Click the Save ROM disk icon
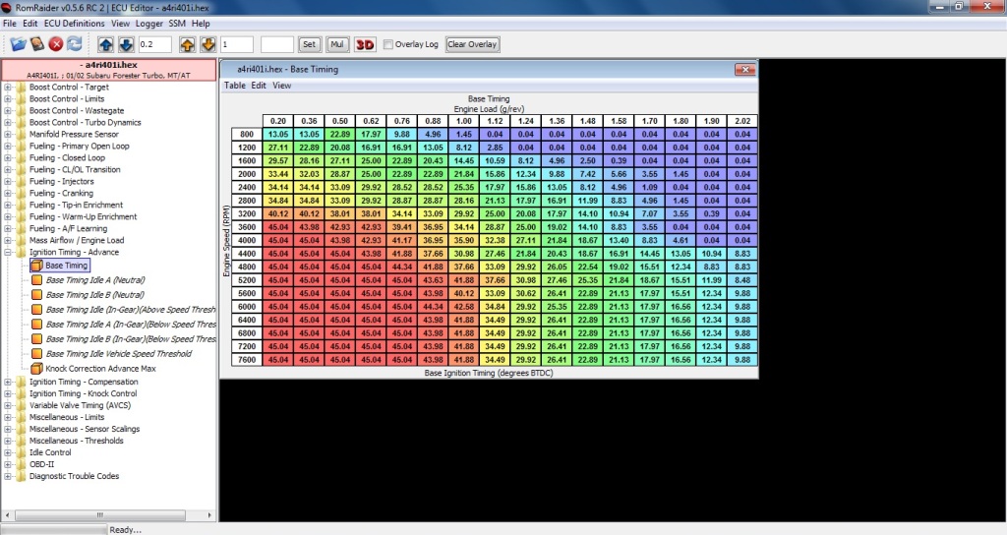Image resolution: width=1007 pixels, height=535 pixels. click(x=37, y=44)
